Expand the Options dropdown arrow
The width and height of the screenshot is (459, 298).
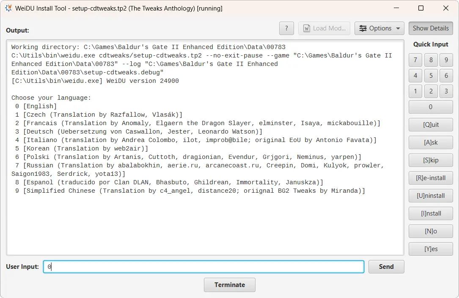pyautogui.click(x=398, y=28)
